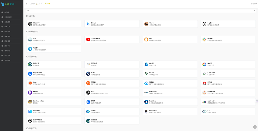
Task: Click the Huawei Cloud logo
Action: coord(204,83)
